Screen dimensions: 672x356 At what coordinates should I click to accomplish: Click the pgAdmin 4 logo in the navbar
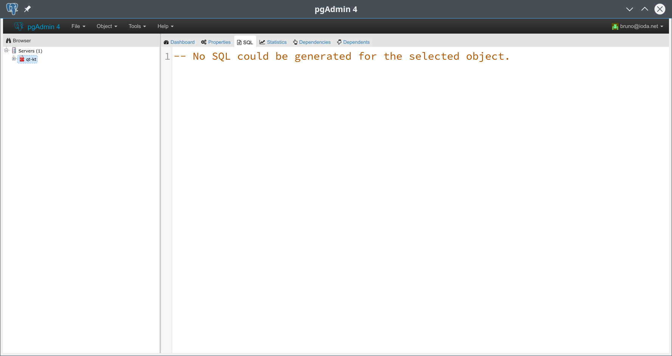click(x=37, y=26)
